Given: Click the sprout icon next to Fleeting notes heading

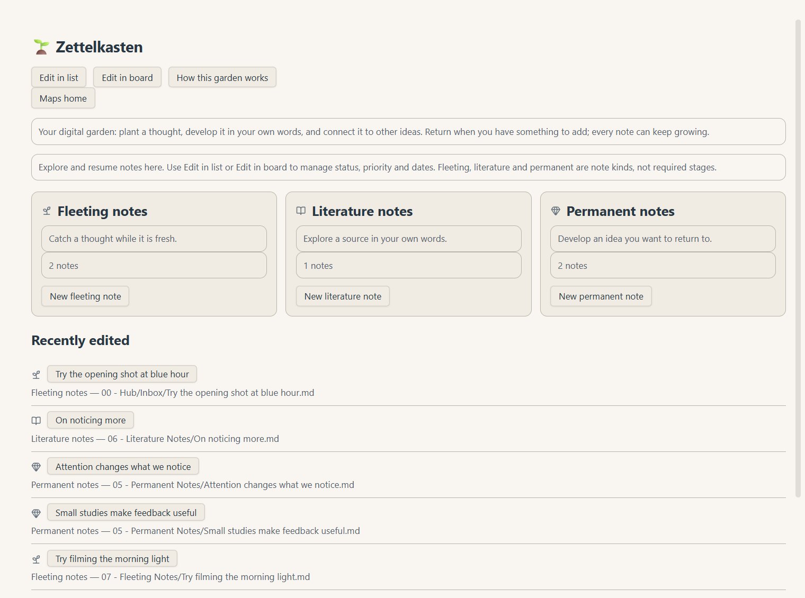Looking at the screenshot, I should tap(47, 211).
